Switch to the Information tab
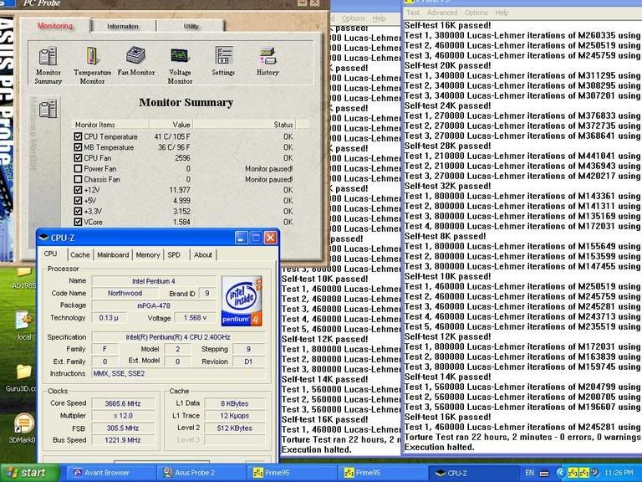This screenshot has width=642, height=482. coord(123,26)
